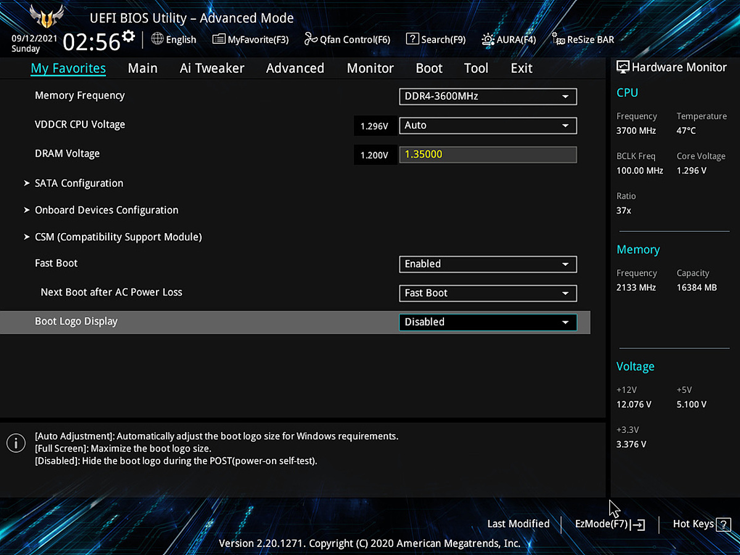This screenshot has width=740, height=555.
Task: Expand SATA Configuration submenu
Action: coord(79,183)
